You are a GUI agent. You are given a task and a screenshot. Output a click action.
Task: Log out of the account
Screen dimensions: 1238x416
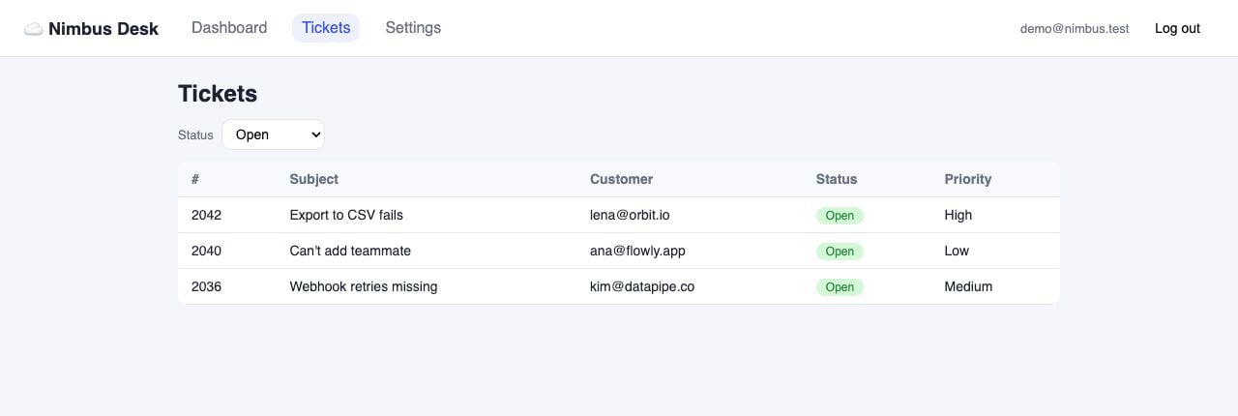[1177, 29]
